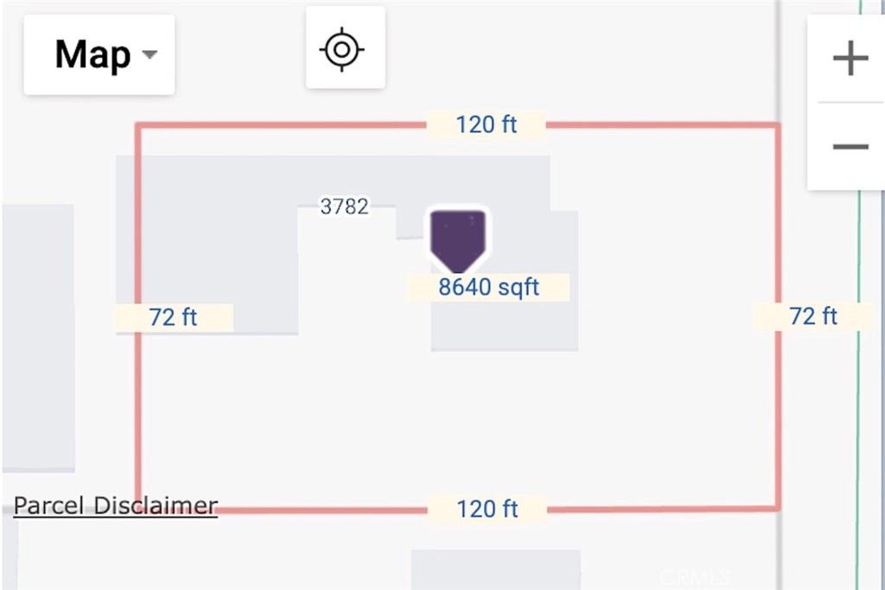Click the 8640 sqft lot area label
The width and height of the screenshot is (885, 590).
(x=488, y=288)
